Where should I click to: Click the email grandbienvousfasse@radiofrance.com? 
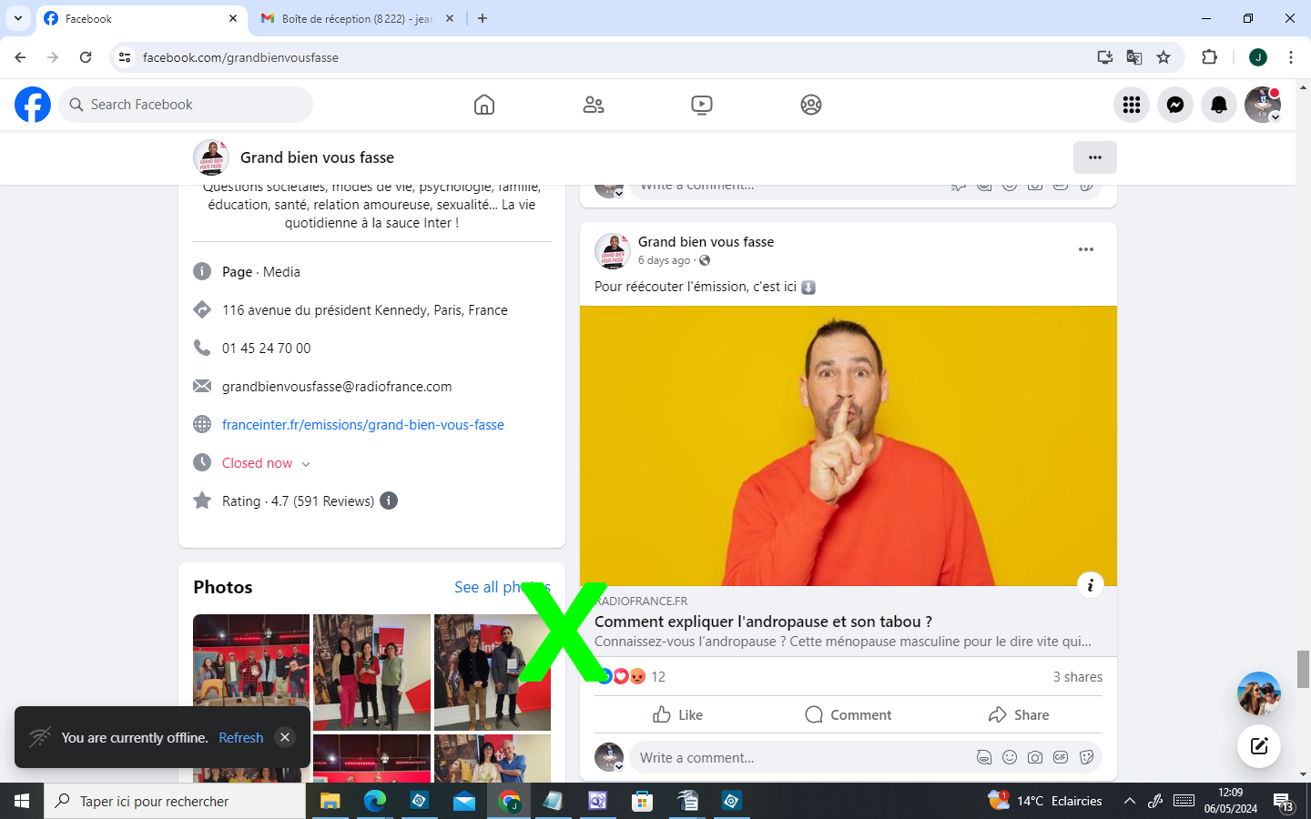337,387
